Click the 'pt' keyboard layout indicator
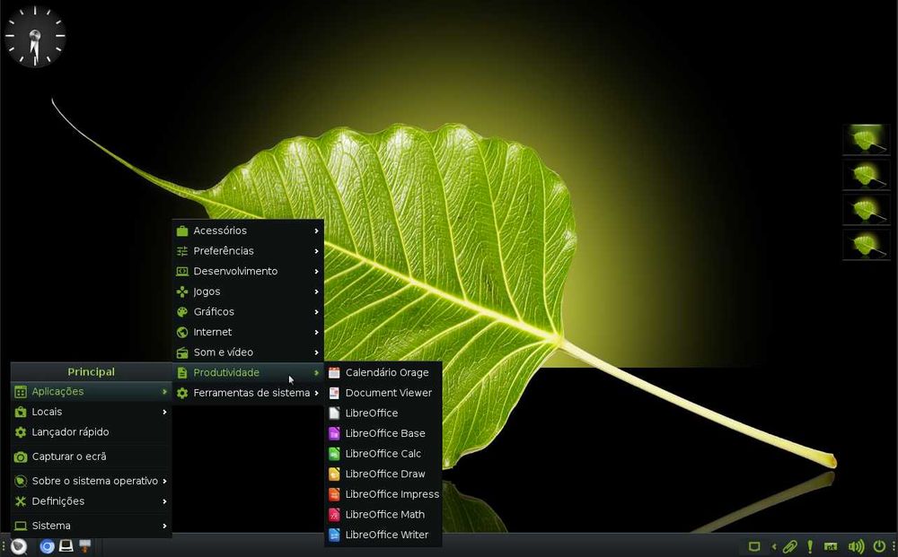Screen dimensions: 898x557 click(831, 547)
